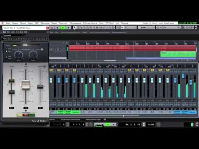Image resolution: width=199 pixels, height=149 pixels.
Task: Click the large Rider fader cap
Action: point(26,85)
